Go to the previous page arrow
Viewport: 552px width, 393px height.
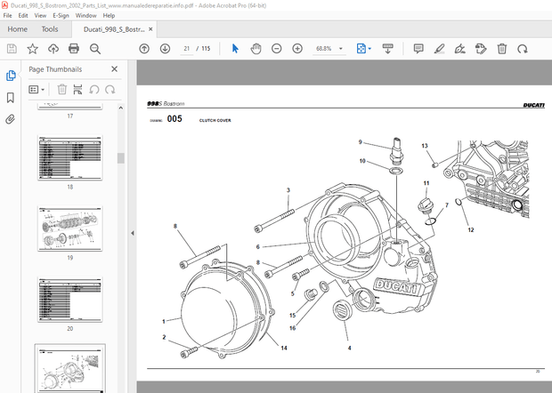(144, 49)
